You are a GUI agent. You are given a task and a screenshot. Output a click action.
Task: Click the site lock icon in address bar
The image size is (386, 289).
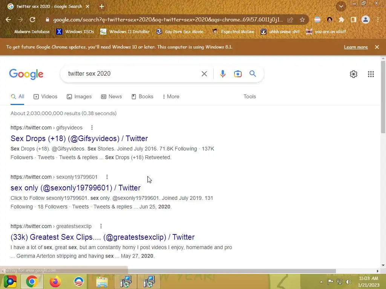47,20
